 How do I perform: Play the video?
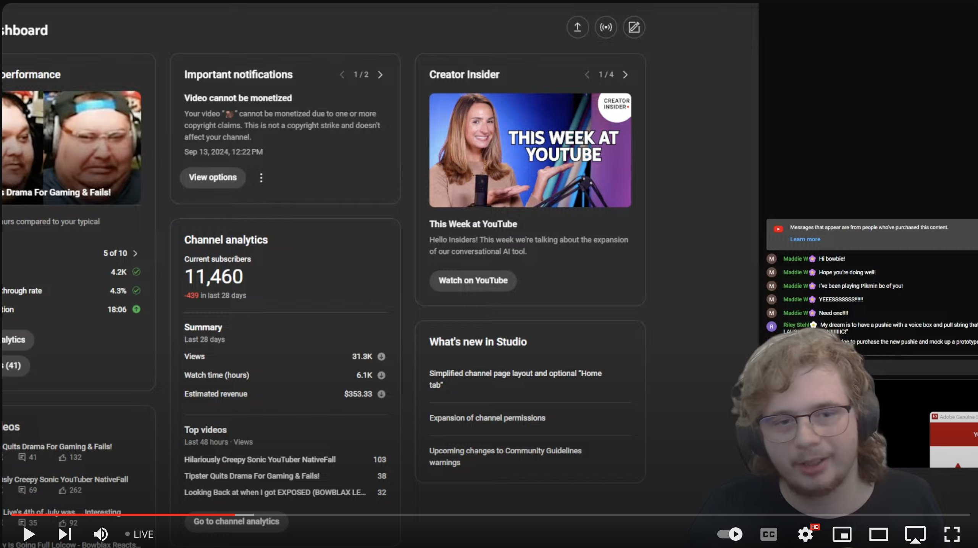[x=29, y=534]
